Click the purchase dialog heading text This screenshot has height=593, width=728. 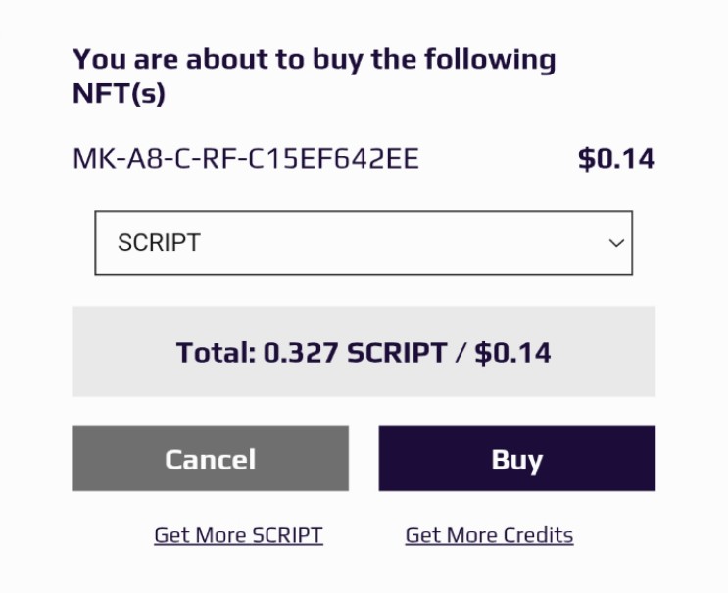314,76
